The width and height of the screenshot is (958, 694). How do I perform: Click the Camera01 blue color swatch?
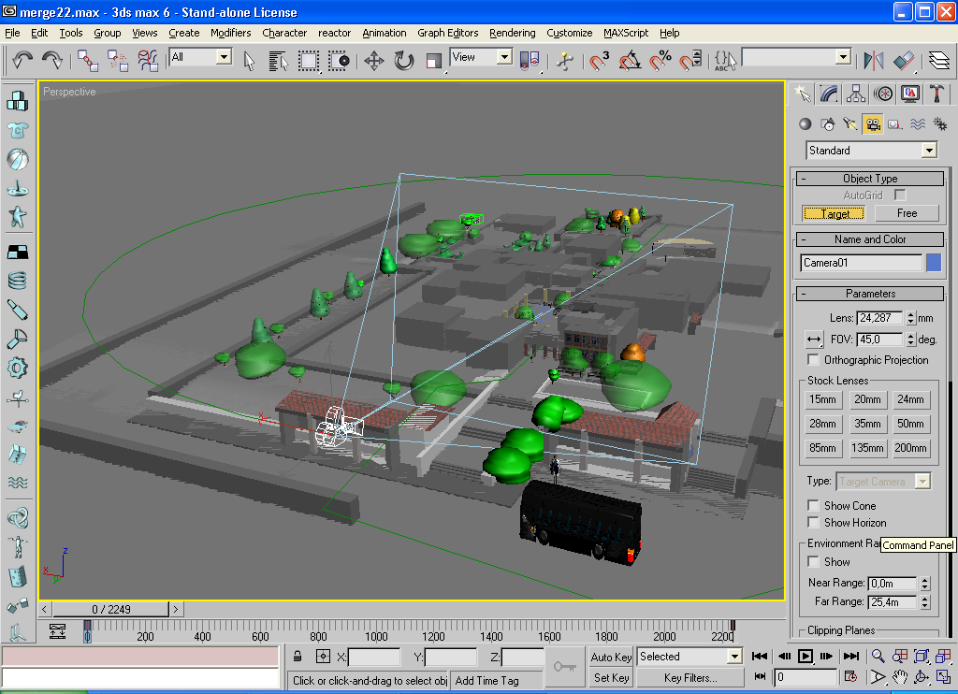pos(934,263)
